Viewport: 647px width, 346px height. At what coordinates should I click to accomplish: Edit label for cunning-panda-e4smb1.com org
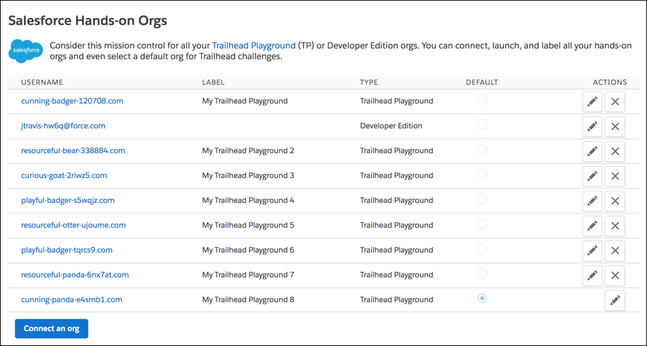tap(615, 300)
